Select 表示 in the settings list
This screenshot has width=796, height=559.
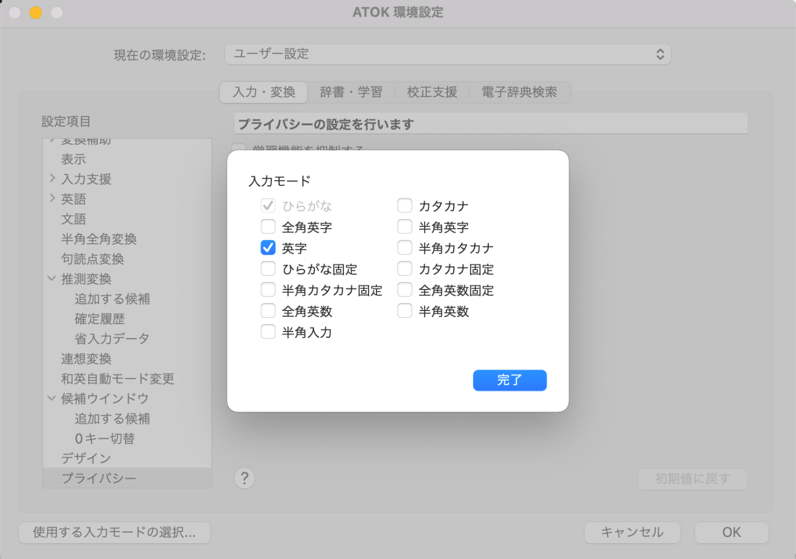[x=73, y=159]
